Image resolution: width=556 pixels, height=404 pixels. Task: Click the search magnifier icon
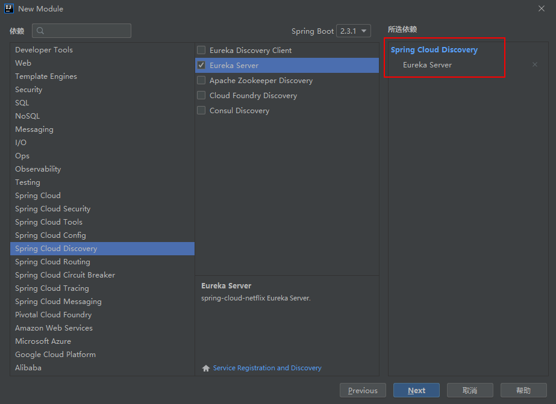(40, 31)
